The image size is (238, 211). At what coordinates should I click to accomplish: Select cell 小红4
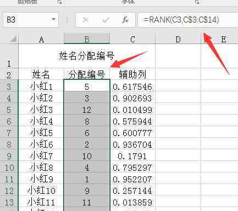pos(41,120)
